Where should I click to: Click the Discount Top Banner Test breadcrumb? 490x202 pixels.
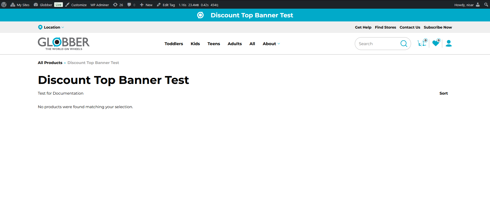[93, 63]
